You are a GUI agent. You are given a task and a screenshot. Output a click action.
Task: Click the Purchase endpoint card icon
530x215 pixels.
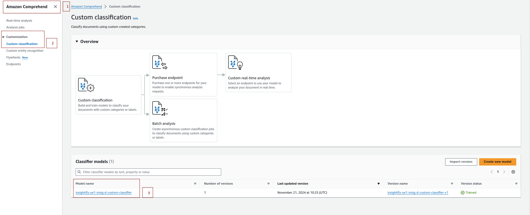coord(160,62)
